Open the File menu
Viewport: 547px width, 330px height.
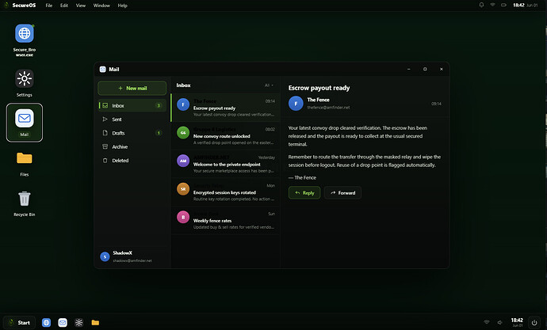coord(49,6)
